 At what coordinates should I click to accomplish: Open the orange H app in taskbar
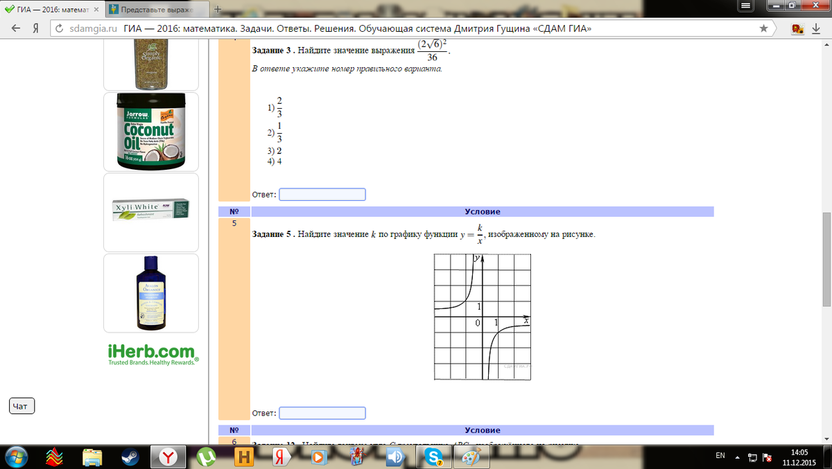click(x=243, y=457)
